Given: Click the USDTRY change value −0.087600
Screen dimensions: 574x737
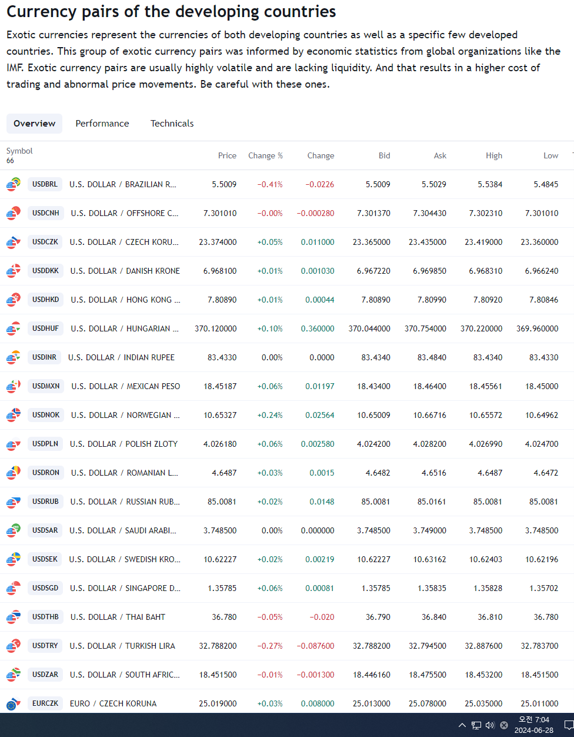Looking at the screenshot, I should [x=315, y=646].
